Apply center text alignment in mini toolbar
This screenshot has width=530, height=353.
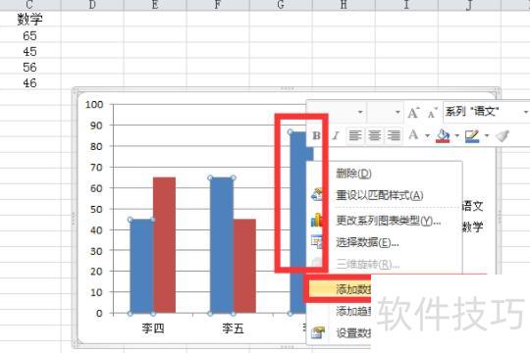point(375,135)
